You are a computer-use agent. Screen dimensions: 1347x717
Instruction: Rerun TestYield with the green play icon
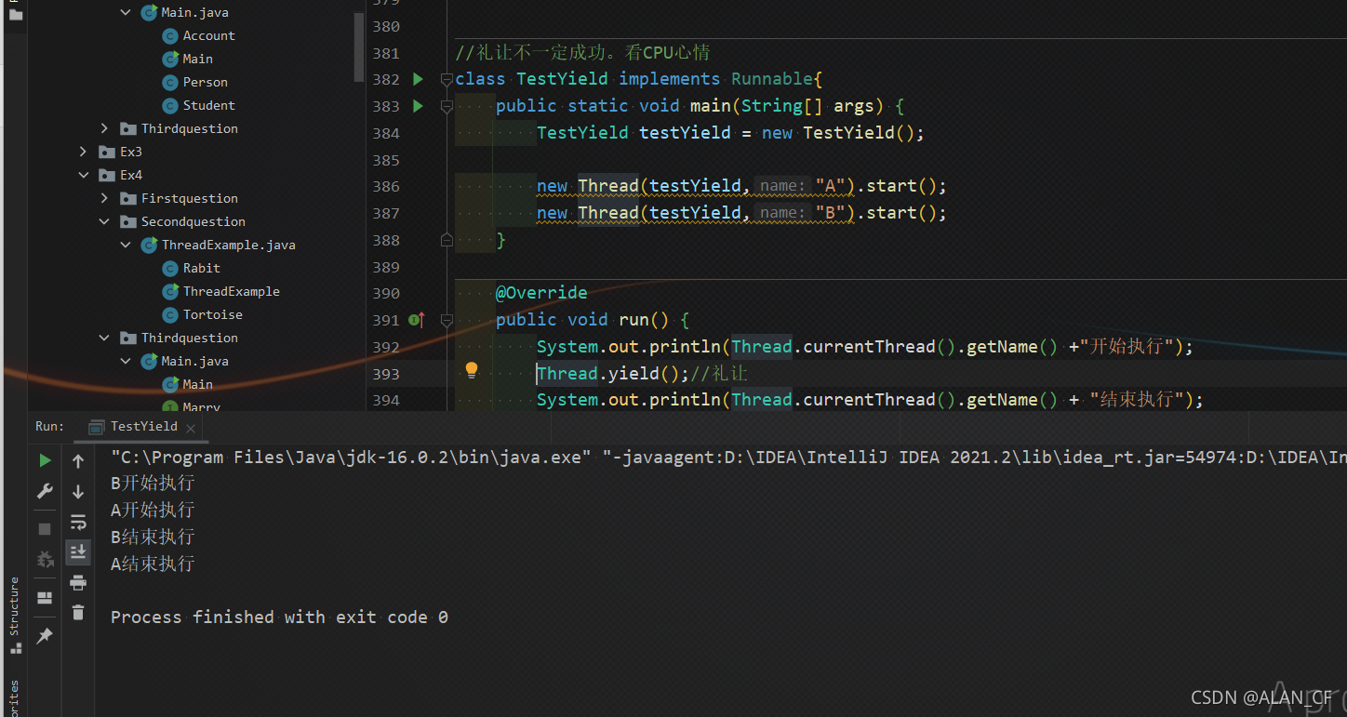click(x=45, y=460)
